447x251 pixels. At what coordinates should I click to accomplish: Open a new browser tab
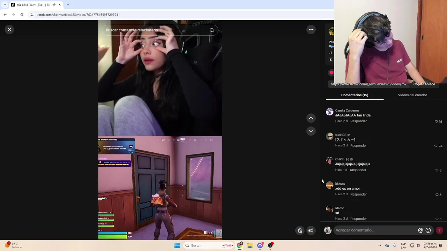click(68, 5)
